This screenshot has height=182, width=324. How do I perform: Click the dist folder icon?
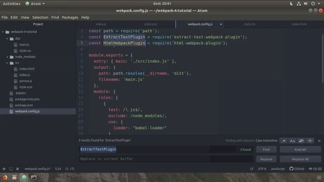point(12,38)
